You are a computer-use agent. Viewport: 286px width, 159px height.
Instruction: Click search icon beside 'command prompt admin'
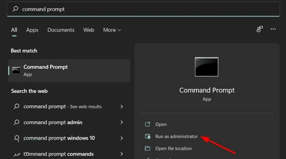click(x=16, y=122)
